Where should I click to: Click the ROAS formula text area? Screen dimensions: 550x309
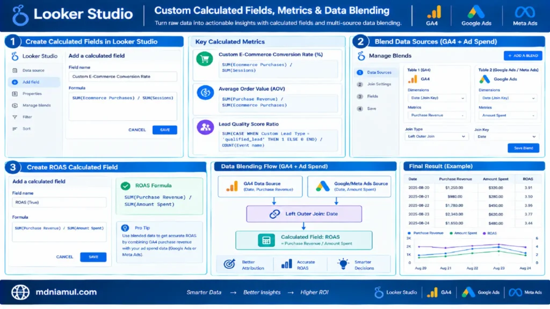click(x=59, y=232)
